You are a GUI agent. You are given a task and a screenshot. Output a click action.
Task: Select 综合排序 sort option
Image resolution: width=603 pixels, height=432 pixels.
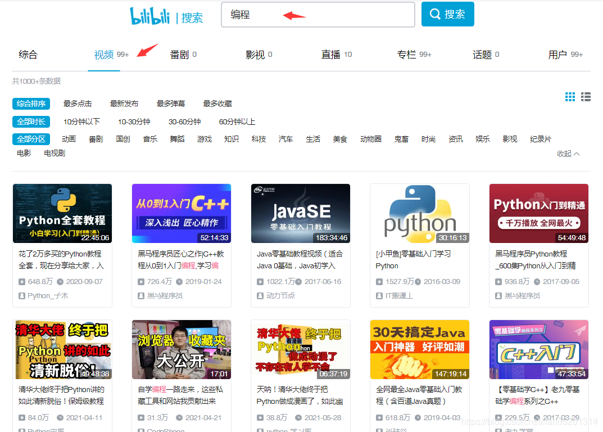(x=31, y=103)
